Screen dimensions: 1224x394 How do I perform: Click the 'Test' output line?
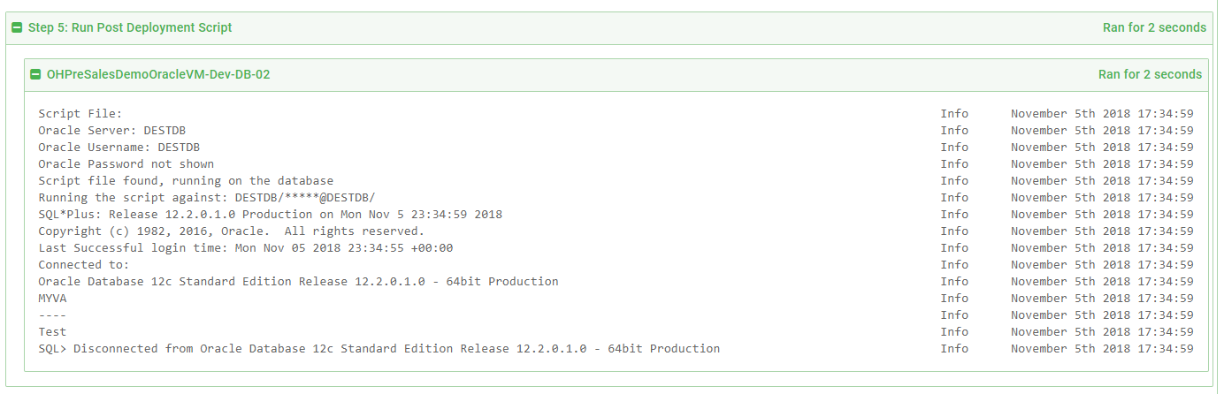click(52, 332)
